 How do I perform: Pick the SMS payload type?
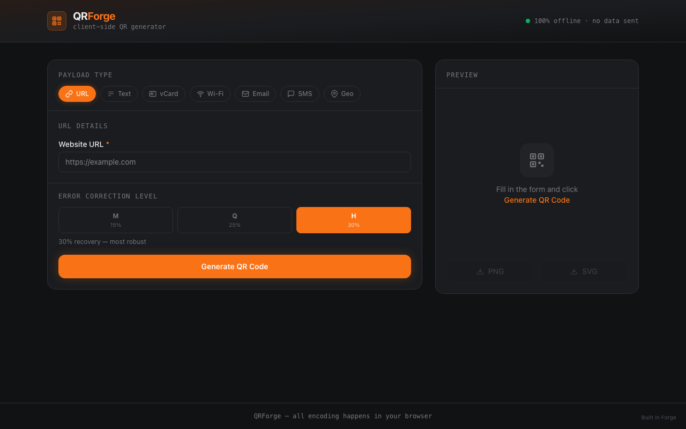coord(300,94)
